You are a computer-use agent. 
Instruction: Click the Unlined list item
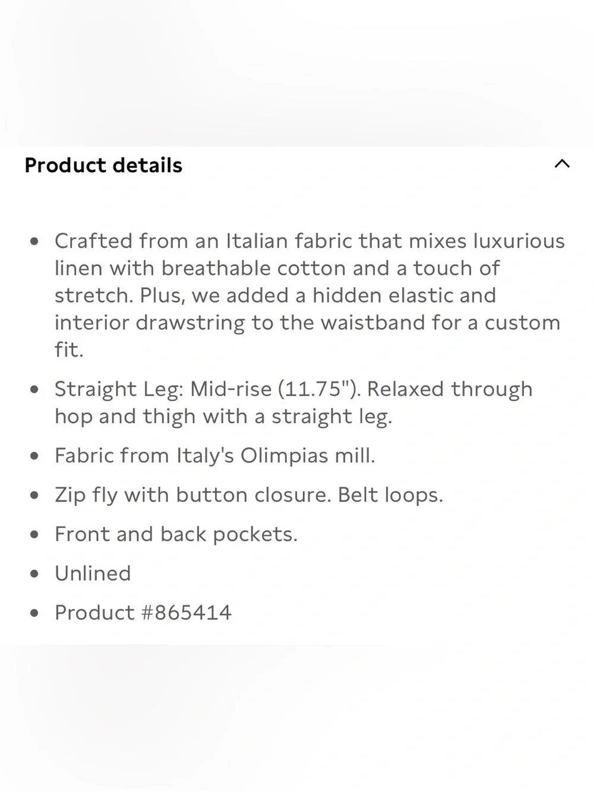point(93,573)
